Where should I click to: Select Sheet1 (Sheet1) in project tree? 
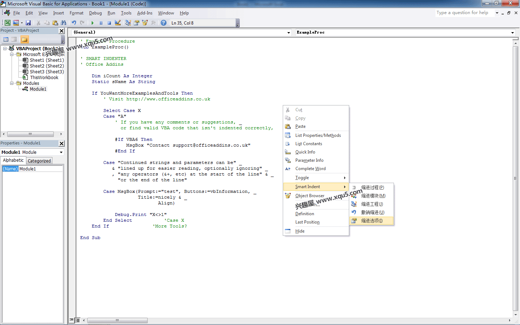click(47, 60)
